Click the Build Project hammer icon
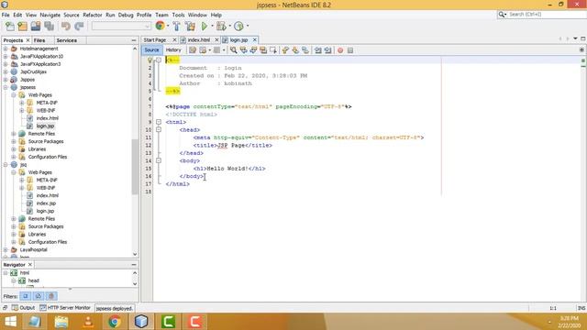The height and width of the screenshot is (330, 587). click(176, 27)
